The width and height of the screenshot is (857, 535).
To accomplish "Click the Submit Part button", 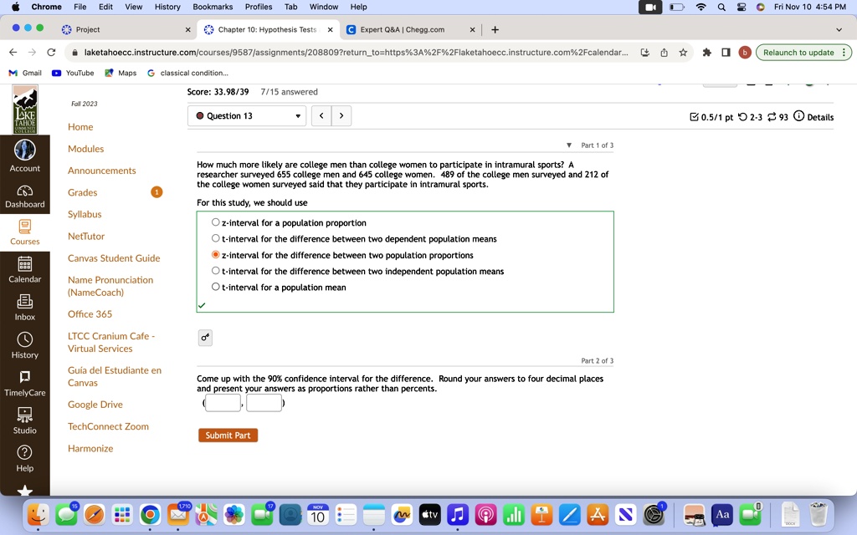I will 228,435.
